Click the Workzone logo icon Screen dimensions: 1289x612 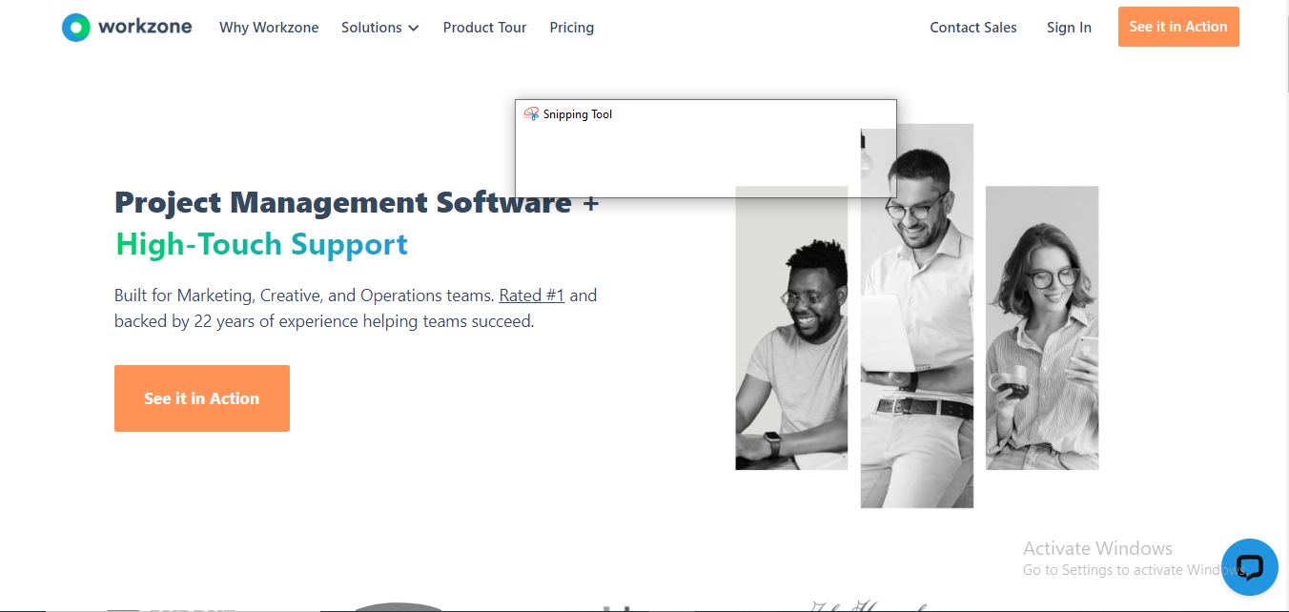(x=76, y=28)
